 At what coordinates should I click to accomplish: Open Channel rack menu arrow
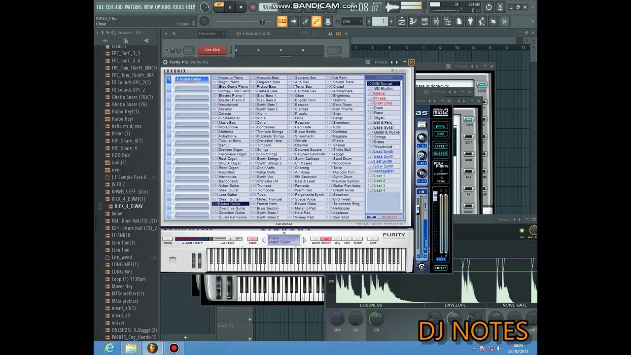[166, 34]
